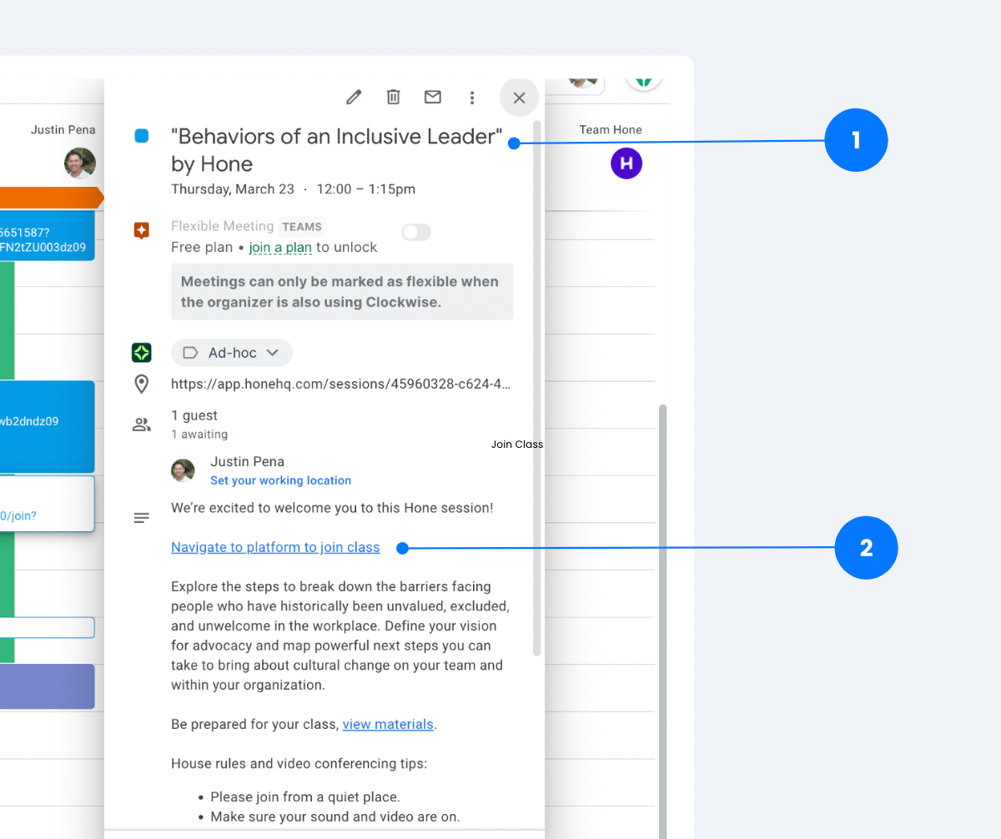Edit the event with the pencil icon

click(x=354, y=98)
